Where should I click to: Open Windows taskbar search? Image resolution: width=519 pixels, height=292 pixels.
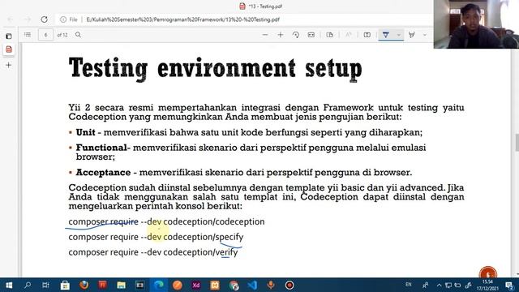(x=28, y=285)
